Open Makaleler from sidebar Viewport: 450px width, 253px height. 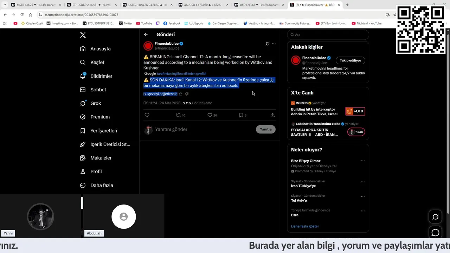click(96, 158)
